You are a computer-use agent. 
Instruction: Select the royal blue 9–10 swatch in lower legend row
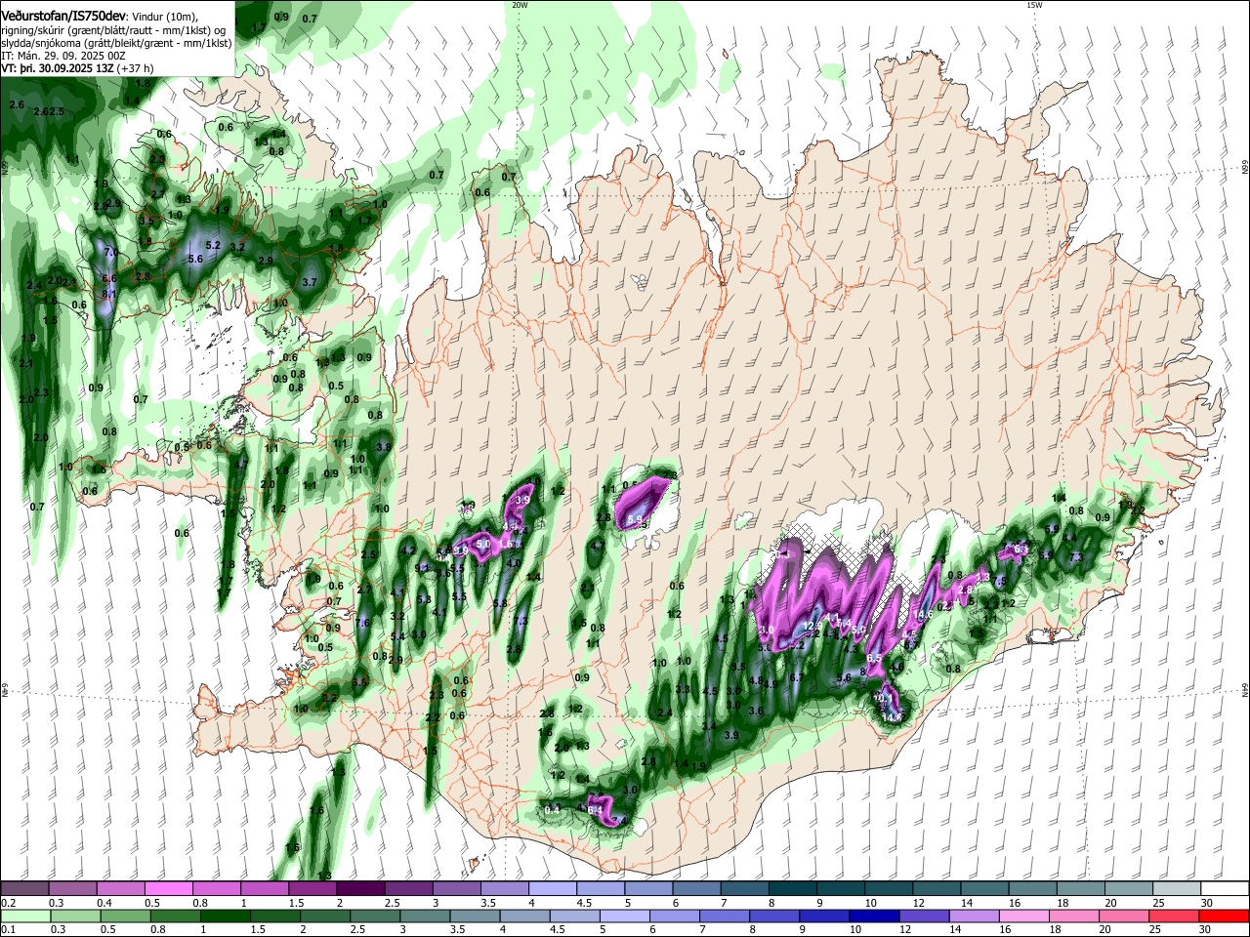click(822, 916)
